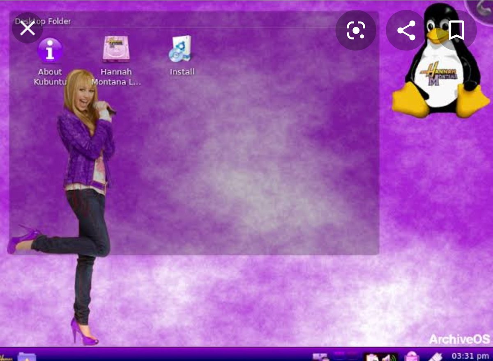Open the file manager folder in taskbar
Viewport: 493px width, 361px height.
click(x=27, y=356)
